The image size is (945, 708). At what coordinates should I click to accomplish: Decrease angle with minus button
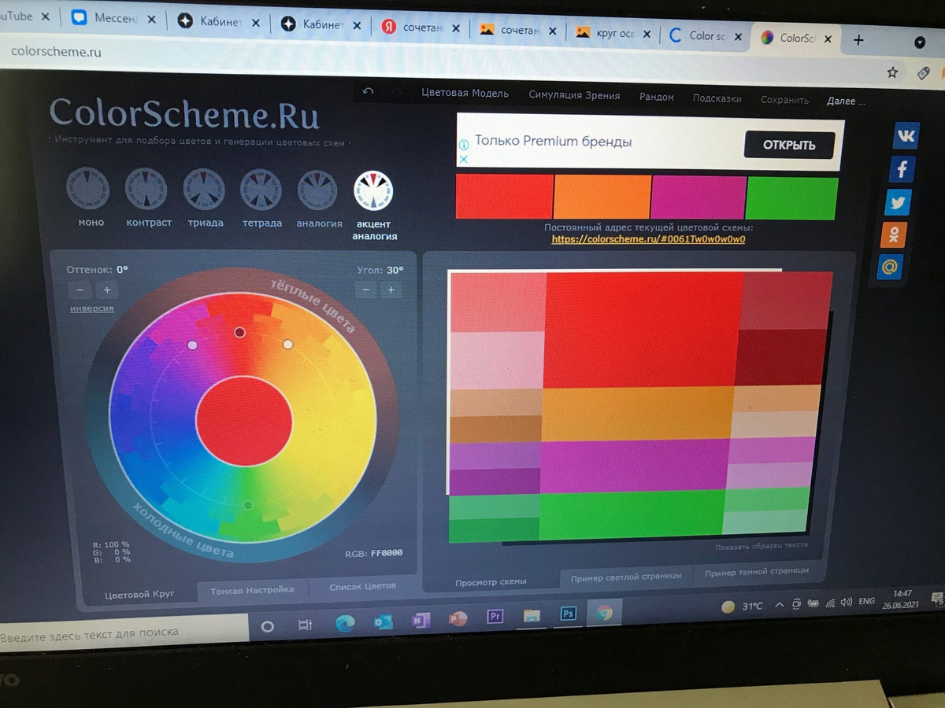[x=365, y=290]
